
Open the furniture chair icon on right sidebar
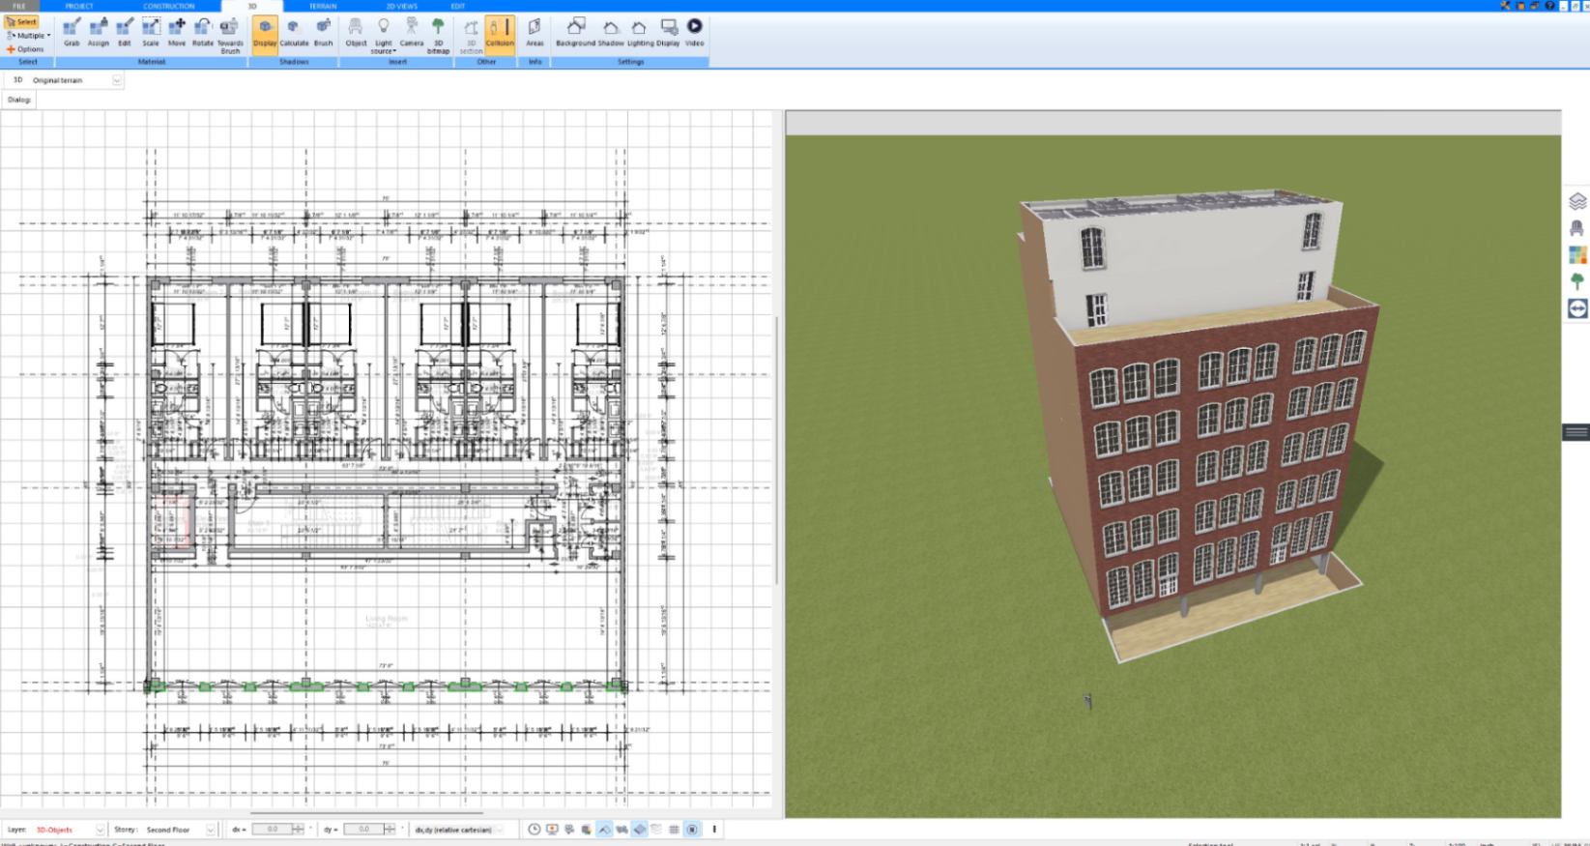1577,228
